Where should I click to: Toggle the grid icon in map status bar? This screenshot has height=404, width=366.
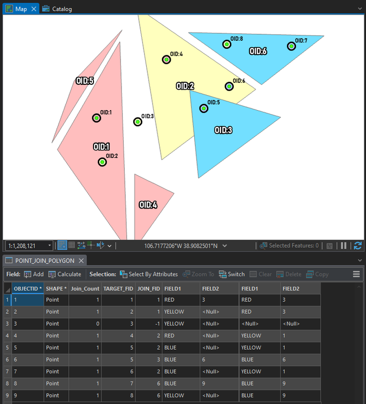(x=71, y=245)
